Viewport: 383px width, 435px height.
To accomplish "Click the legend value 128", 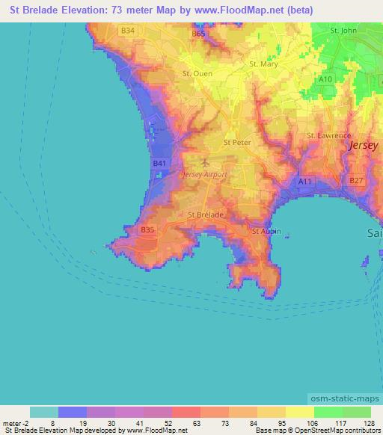I will click(369, 424).
